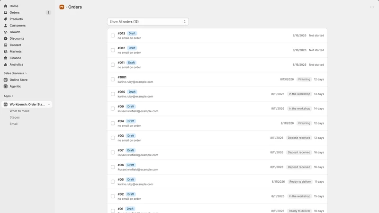Screen dimensions: 379x213
Task: Open Customers in the sidebar
Action: pyautogui.click(x=18, y=26)
